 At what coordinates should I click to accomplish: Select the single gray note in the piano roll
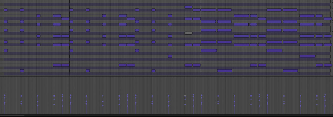(x=188, y=33)
